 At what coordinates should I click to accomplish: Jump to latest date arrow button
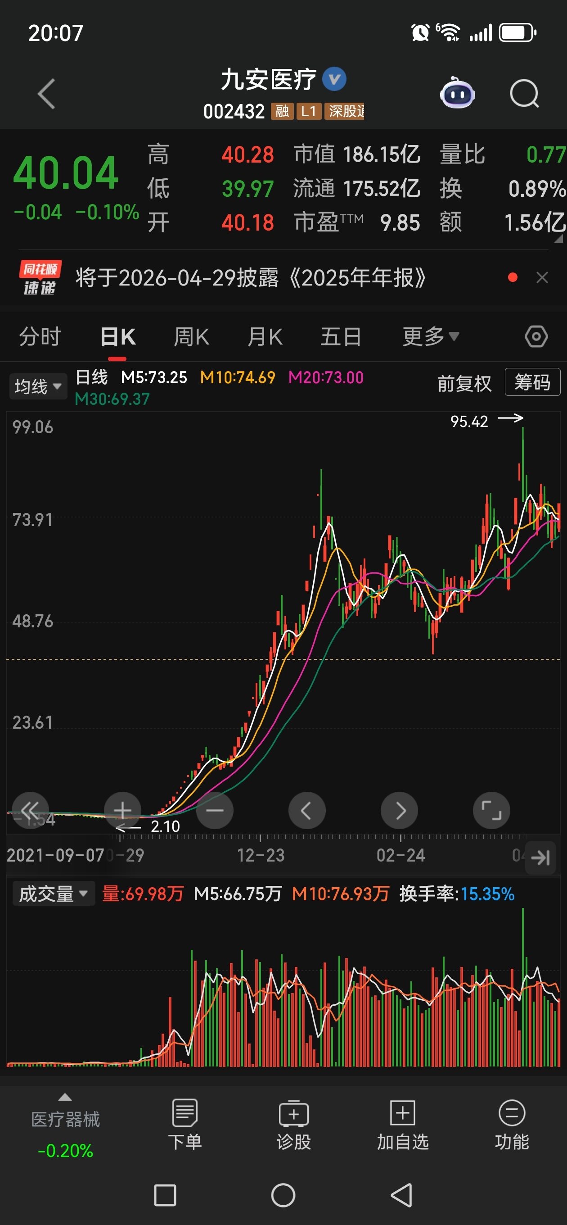point(540,857)
